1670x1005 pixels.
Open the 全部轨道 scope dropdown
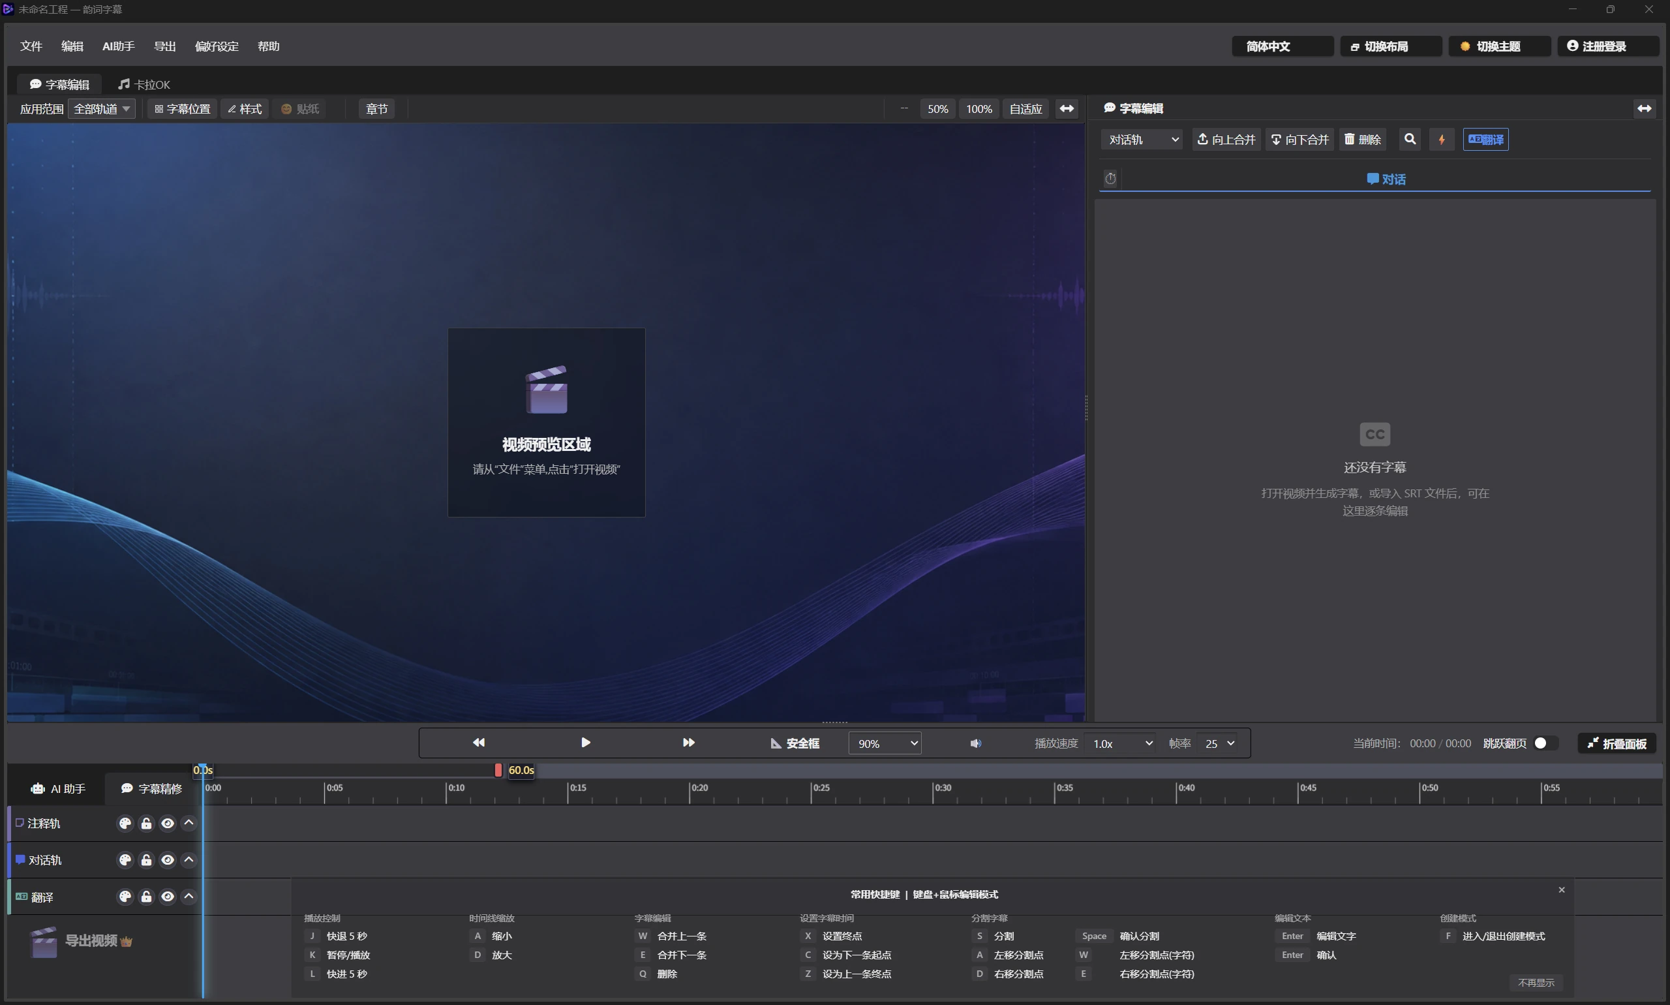coord(102,109)
